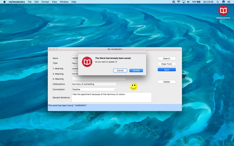Open the Format menu
Screen dimensions: 234x146
[x=45, y=2]
